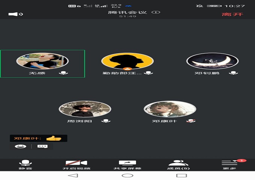This screenshot has width=255, height=180.
Task: Turn on camera via 开启视频
Action: pos(76,164)
